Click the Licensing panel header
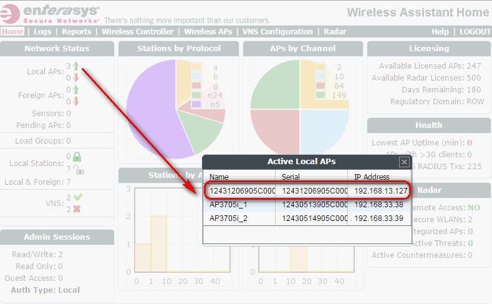The image size is (492, 304). 429,48
